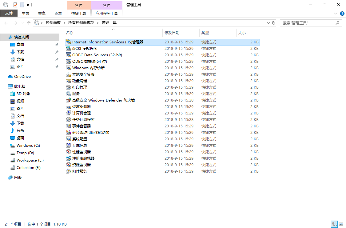
Task: Open the 主页 ribbon tab
Action: tap(26, 14)
